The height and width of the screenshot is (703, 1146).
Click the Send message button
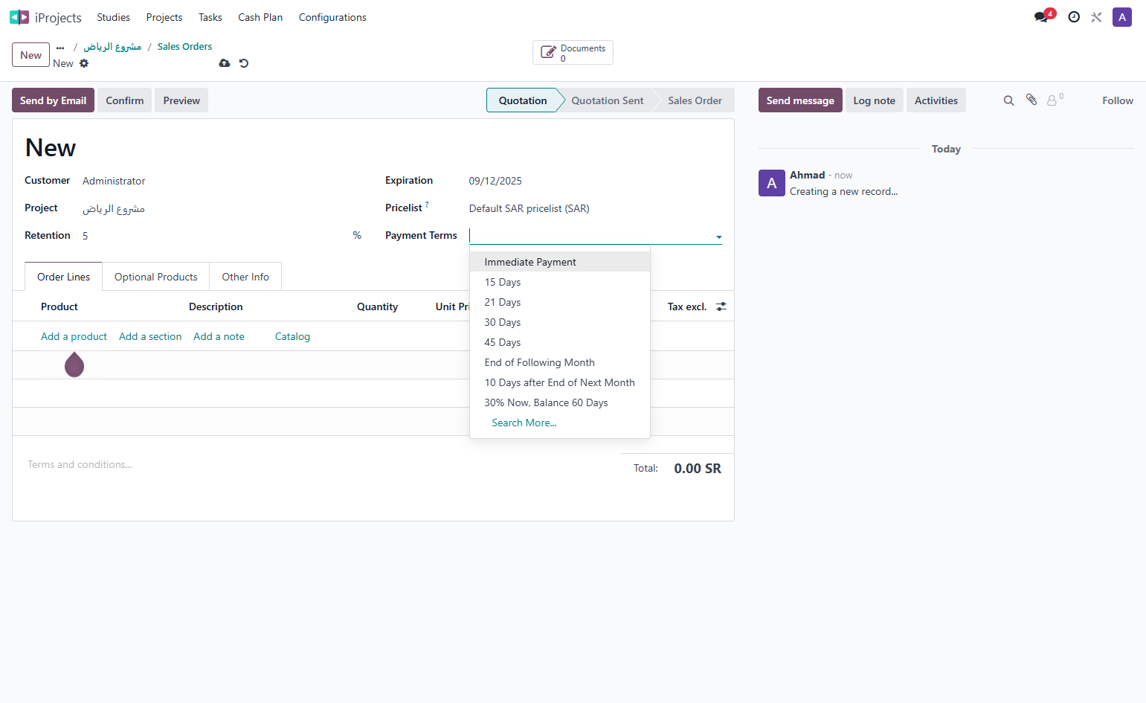pyautogui.click(x=800, y=100)
